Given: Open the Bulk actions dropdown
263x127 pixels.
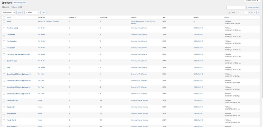Looking at the screenshot, I should pyautogui.click(x=9, y=12).
